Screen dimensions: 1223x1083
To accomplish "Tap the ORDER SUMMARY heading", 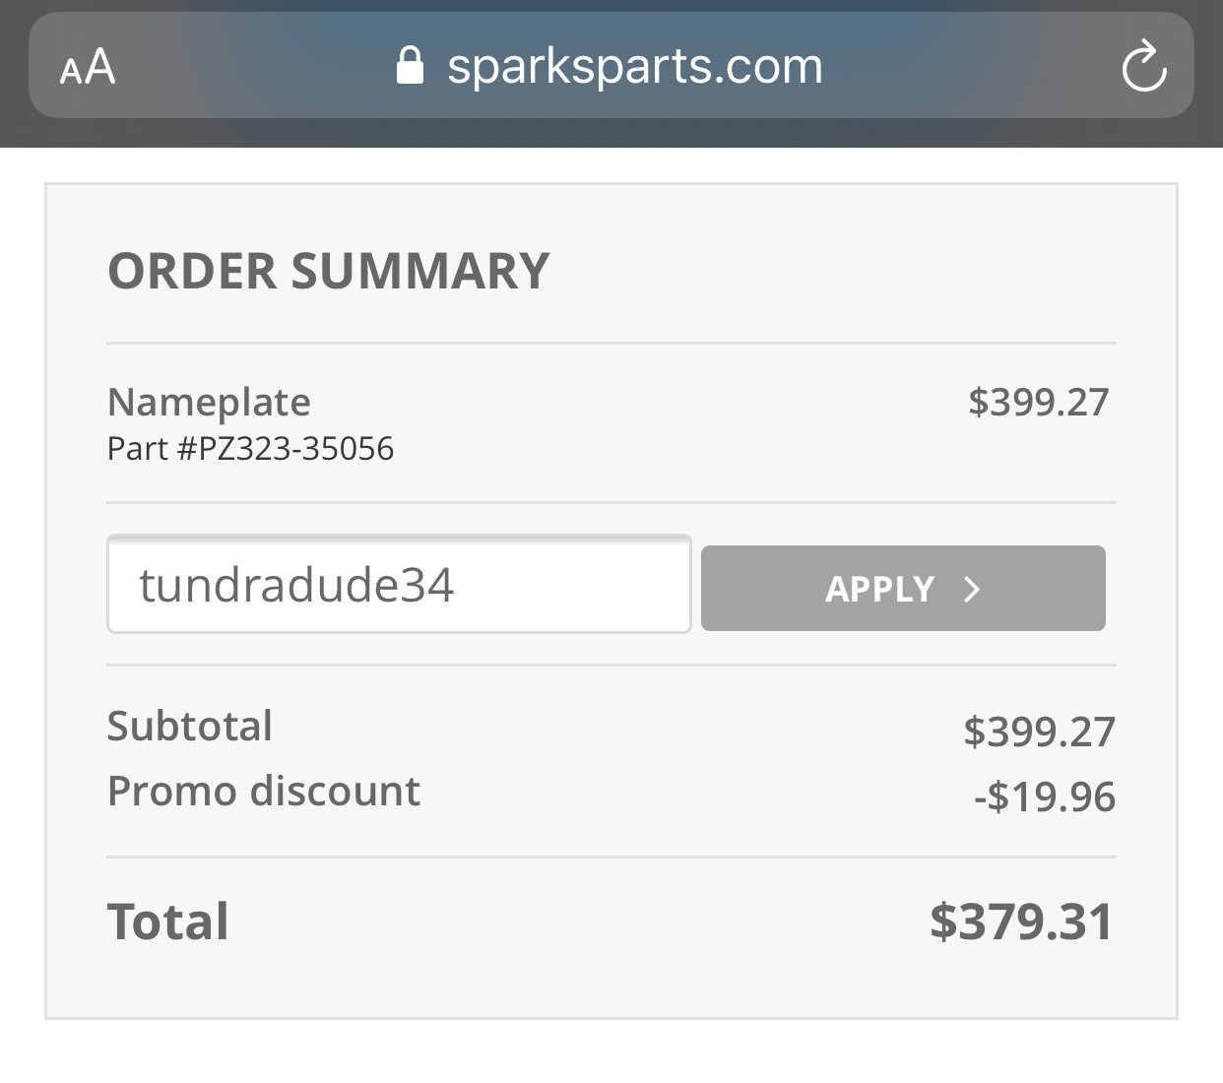I will (329, 271).
